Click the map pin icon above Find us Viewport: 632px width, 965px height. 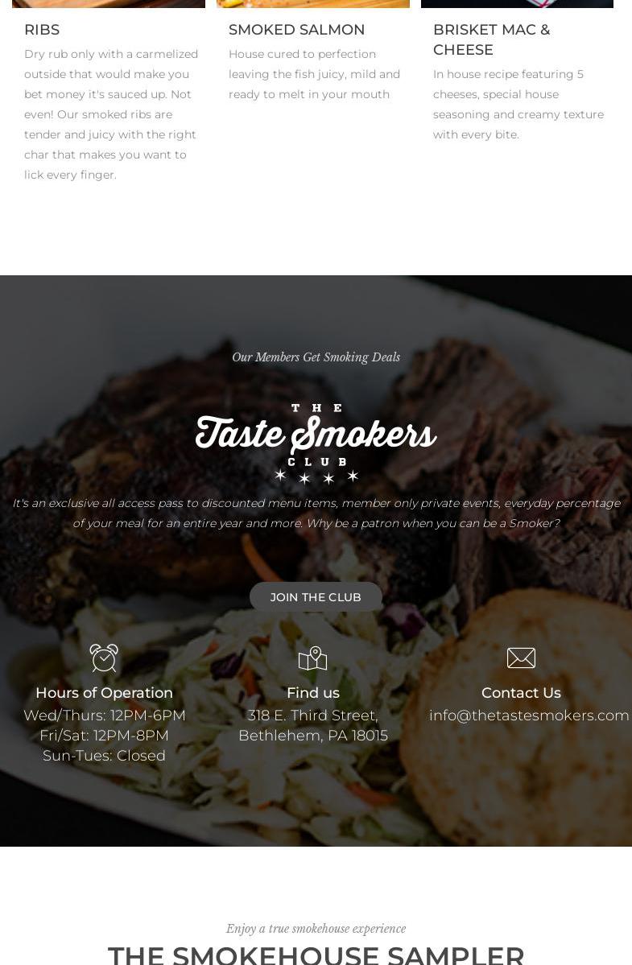click(x=312, y=658)
